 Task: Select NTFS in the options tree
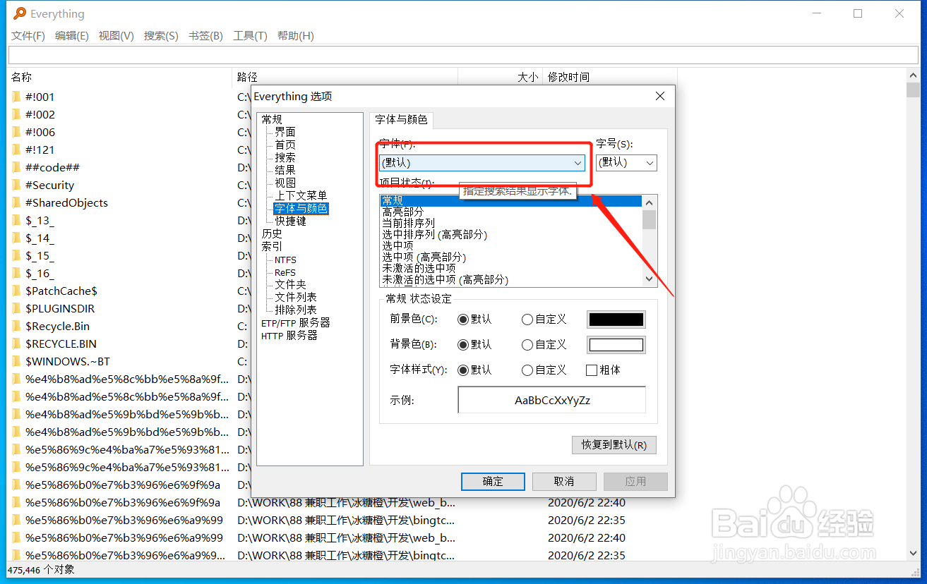pyautogui.click(x=285, y=260)
